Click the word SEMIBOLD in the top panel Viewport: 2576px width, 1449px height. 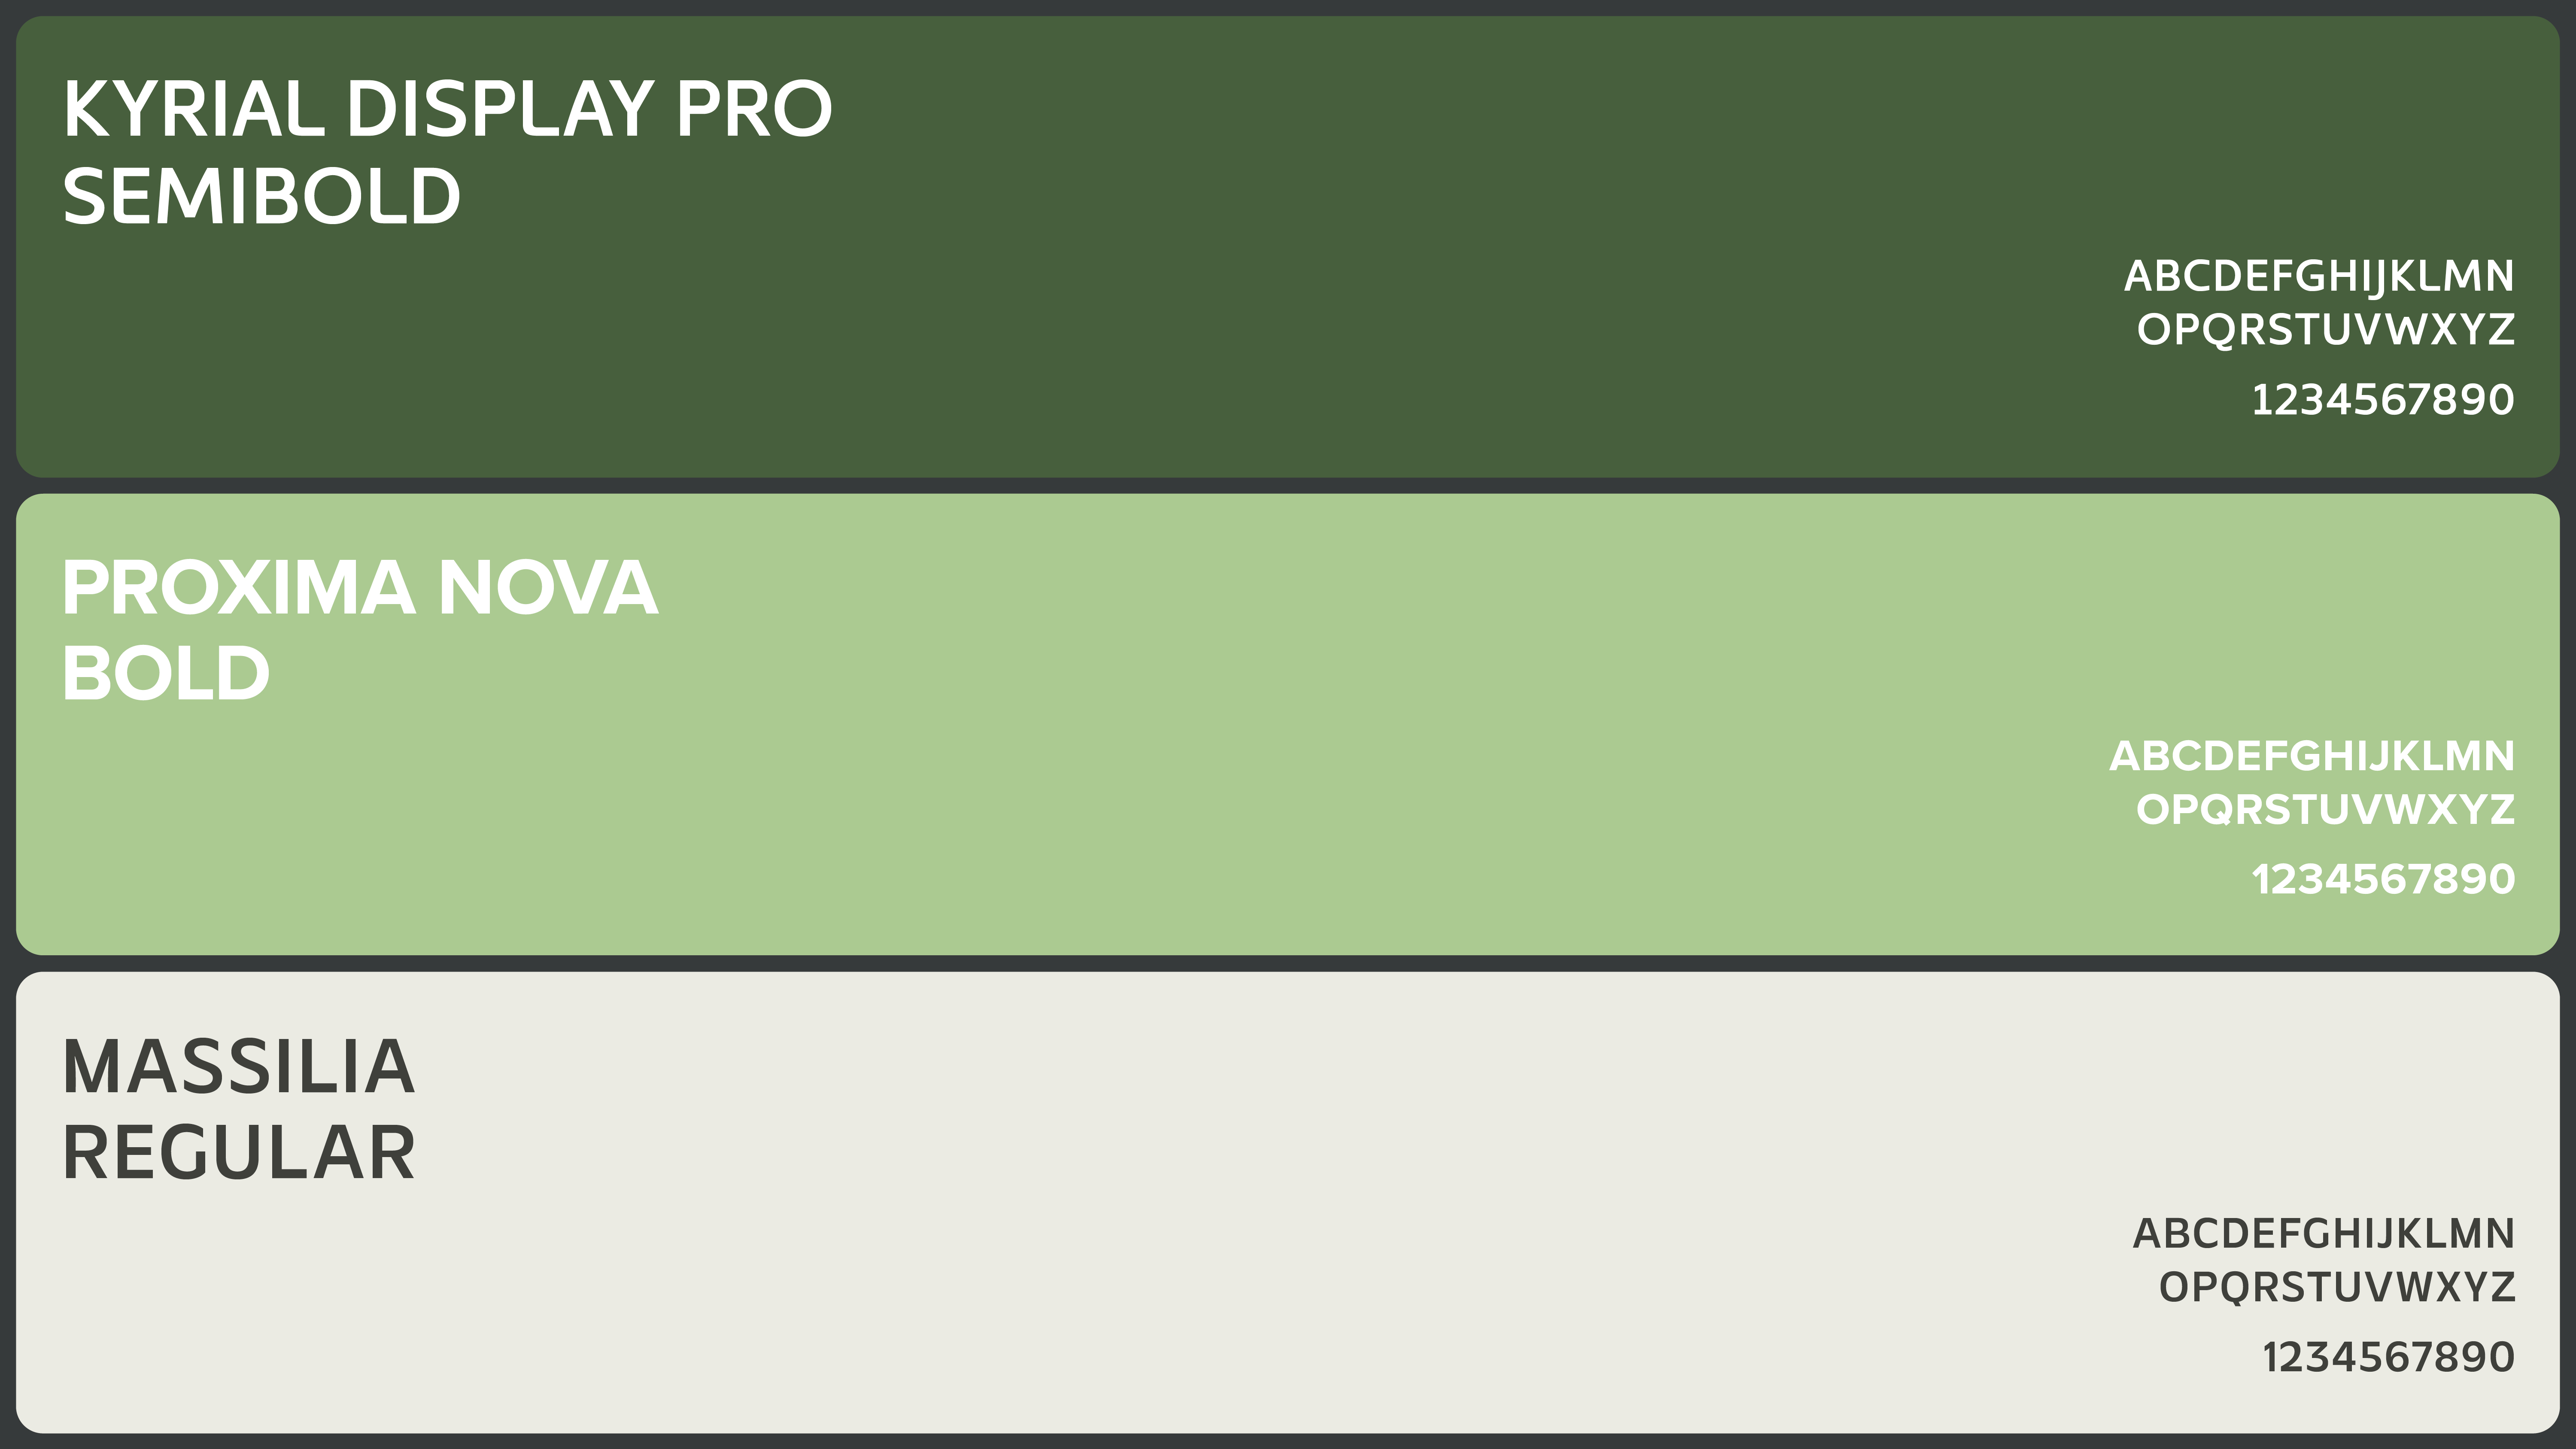[x=262, y=197]
